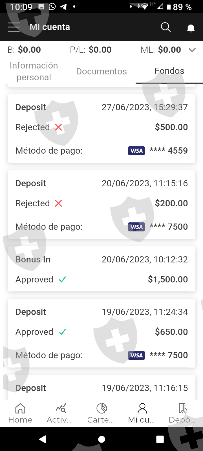
Task: Switch to Documentos tab
Action: tap(101, 71)
